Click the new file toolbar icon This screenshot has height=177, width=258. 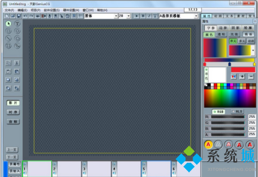(x=7, y=16)
